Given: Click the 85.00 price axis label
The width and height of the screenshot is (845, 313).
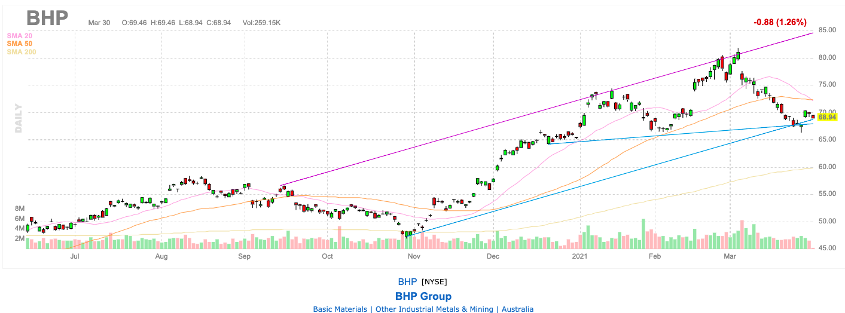Looking at the screenshot, I should (x=828, y=30).
